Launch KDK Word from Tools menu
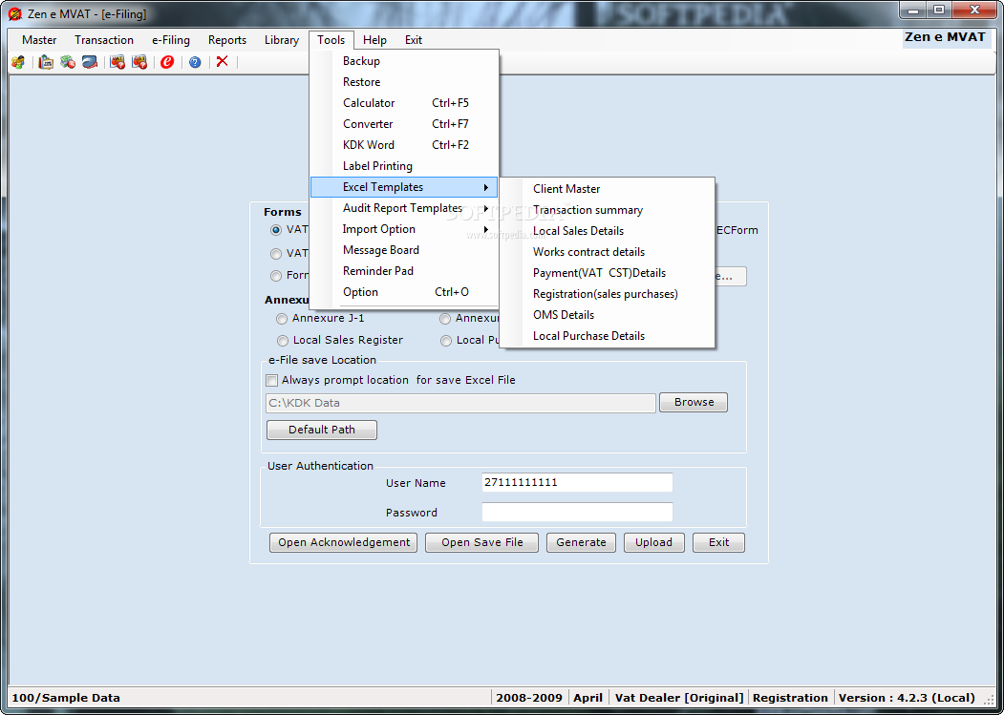Viewport: 1004px width, 715px height. tap(404, 145)
